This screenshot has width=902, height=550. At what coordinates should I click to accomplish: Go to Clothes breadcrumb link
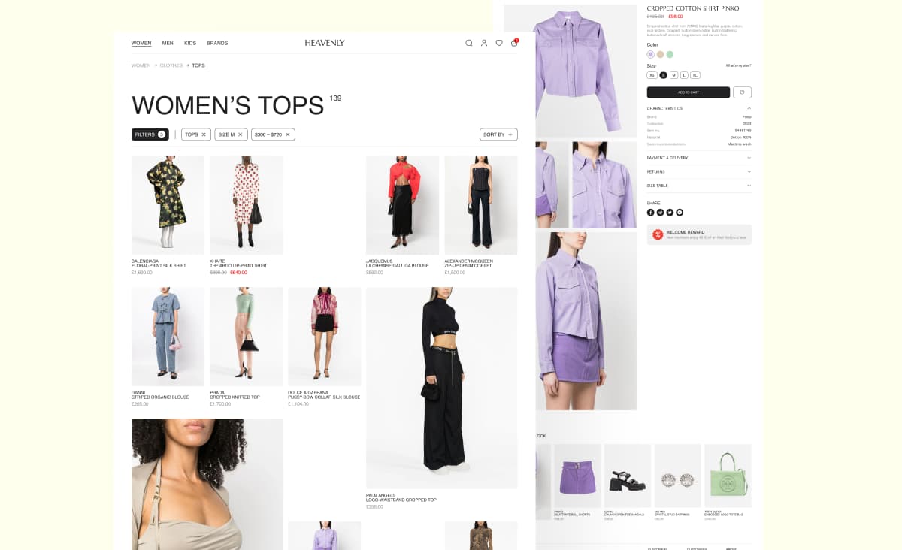pos(171,65)
